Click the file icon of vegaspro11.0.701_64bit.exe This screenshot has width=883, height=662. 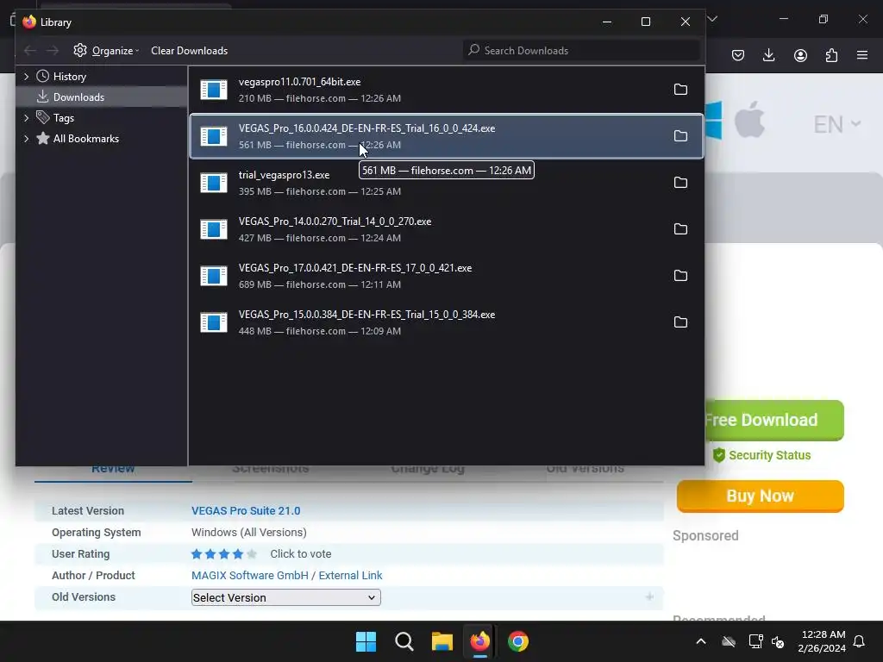(214, 90)
